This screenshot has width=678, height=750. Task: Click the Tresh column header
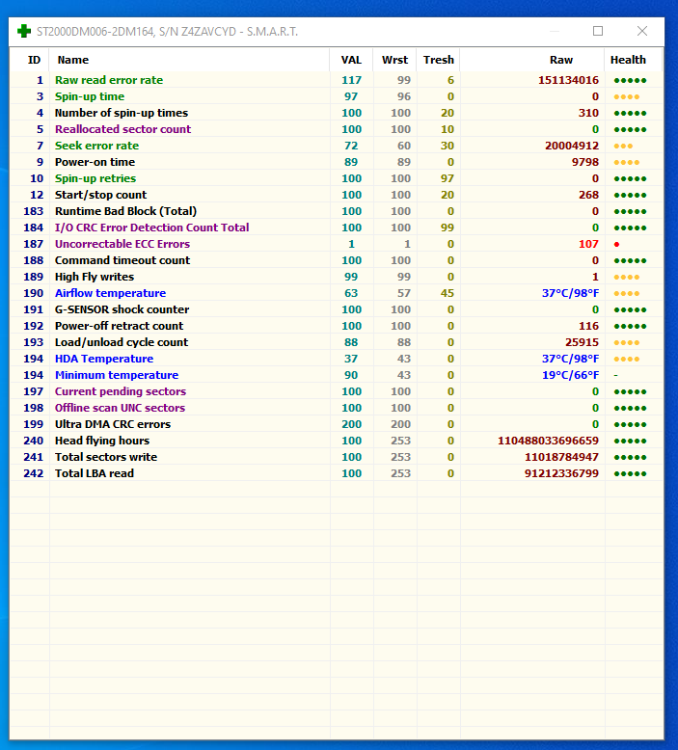[x=438, y=60]
